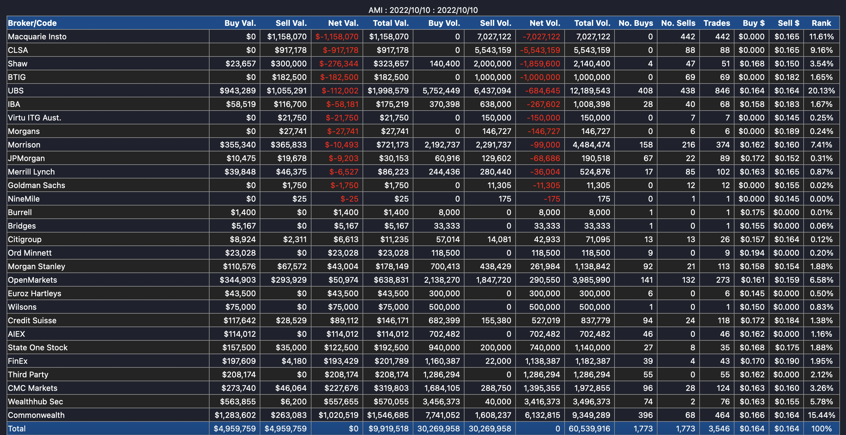Click the No. Sells column header
The image size is (846, 435).
tap(678, 23)
